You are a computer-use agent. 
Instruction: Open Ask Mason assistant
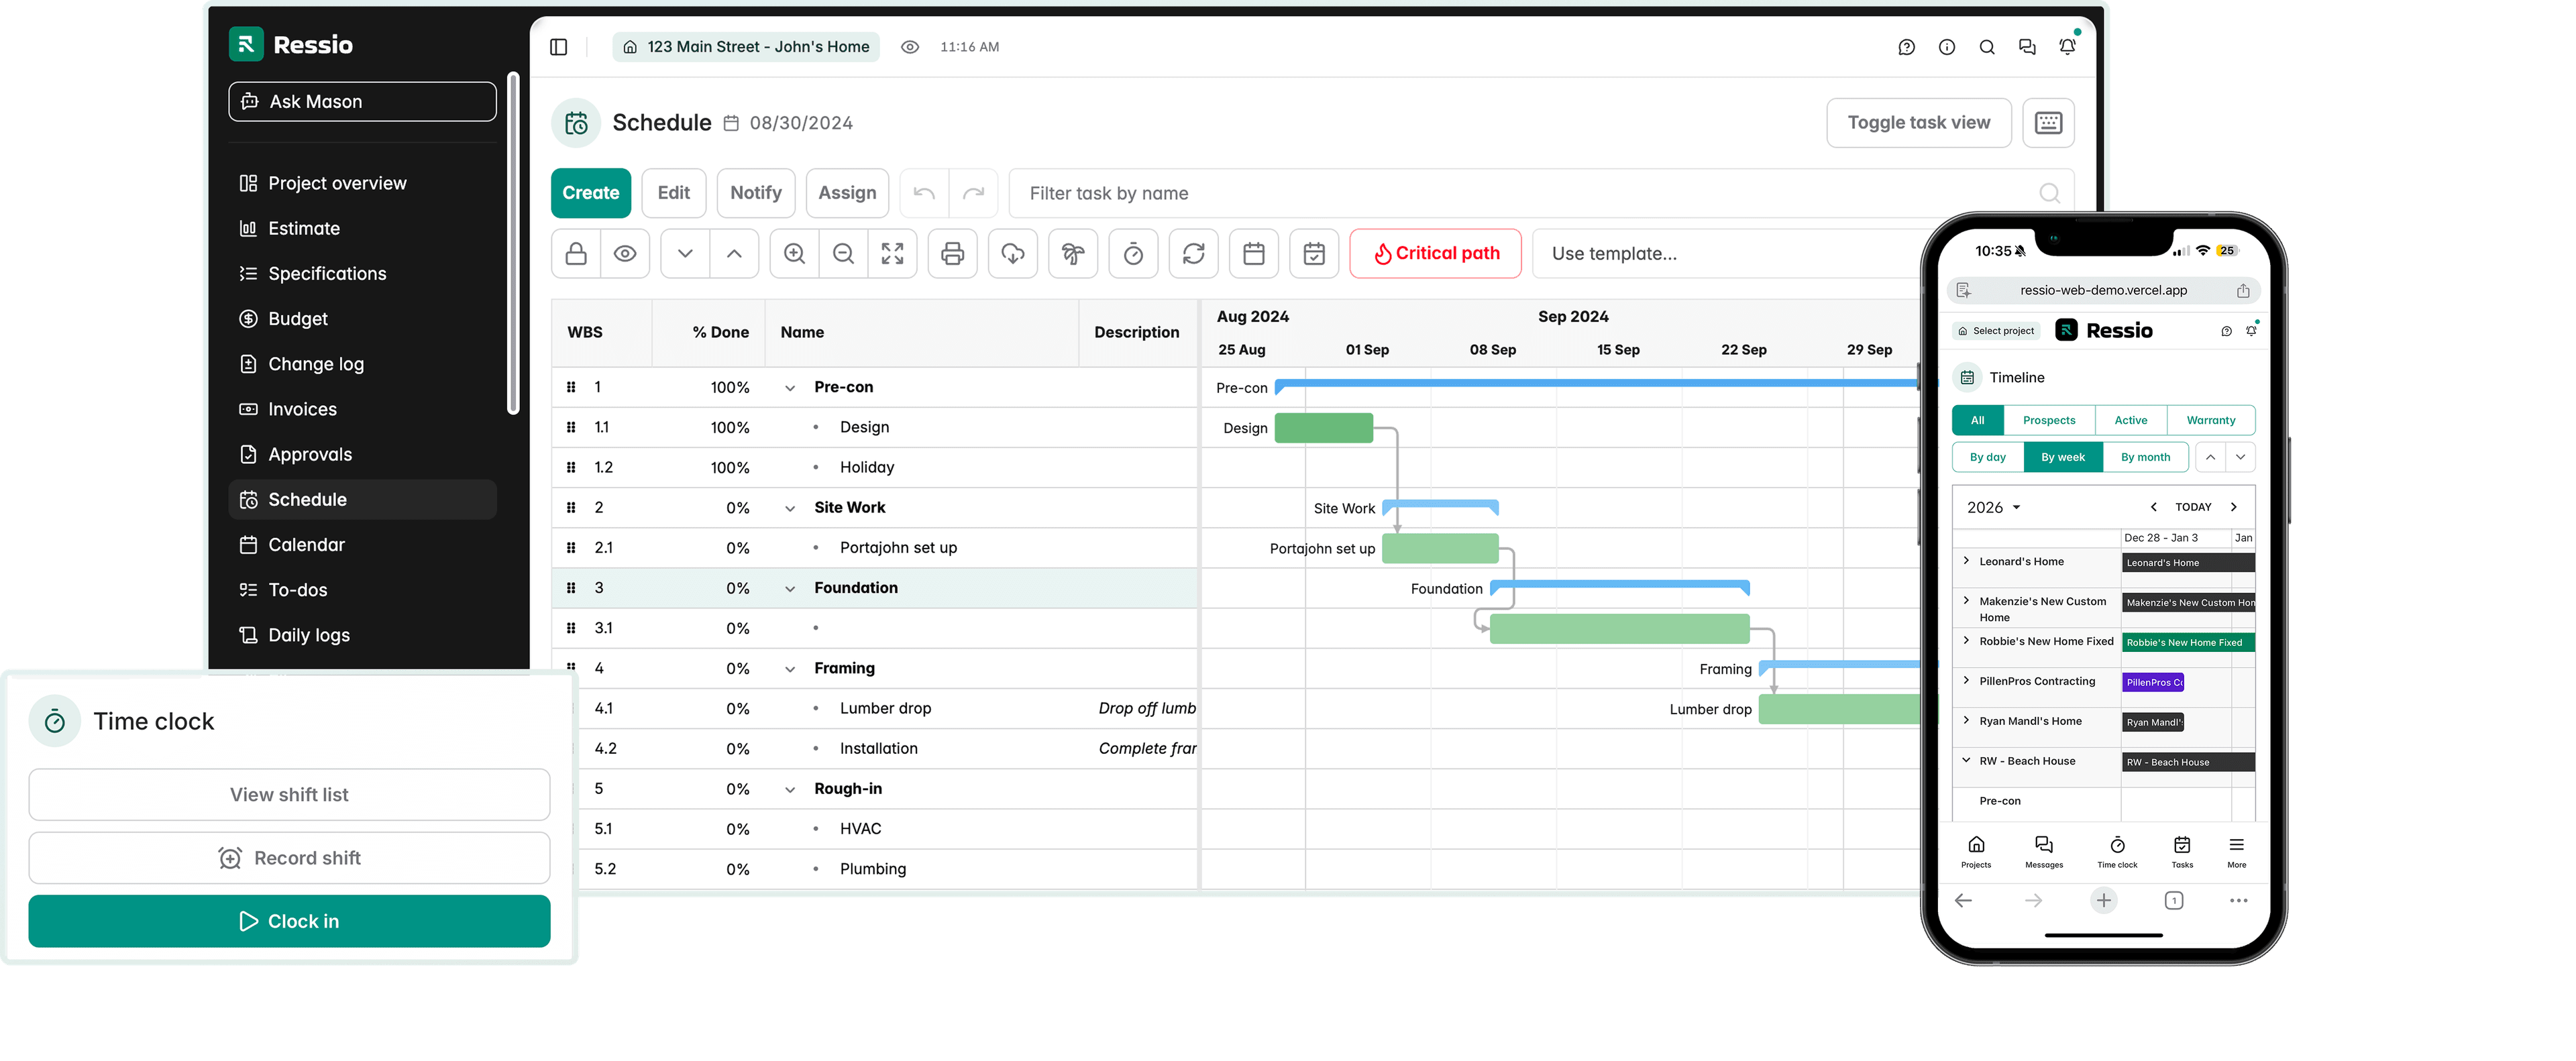pyautogui.click(x=362, y=102)
